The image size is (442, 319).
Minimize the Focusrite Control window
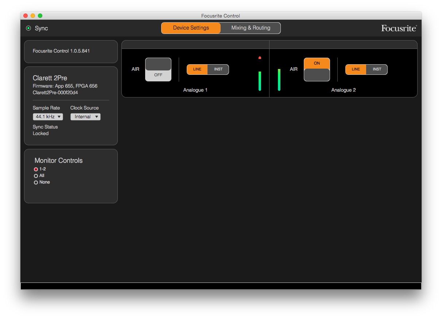click(33, 16)
